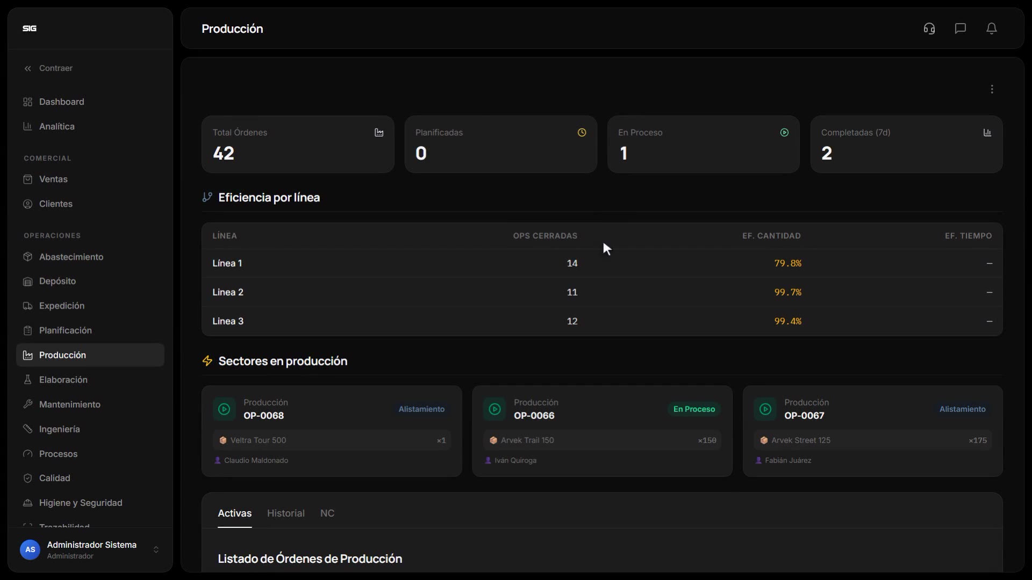This screenshot has width=1032, height=580.
Task: Open the notifications bell
Action: (992, 28)
